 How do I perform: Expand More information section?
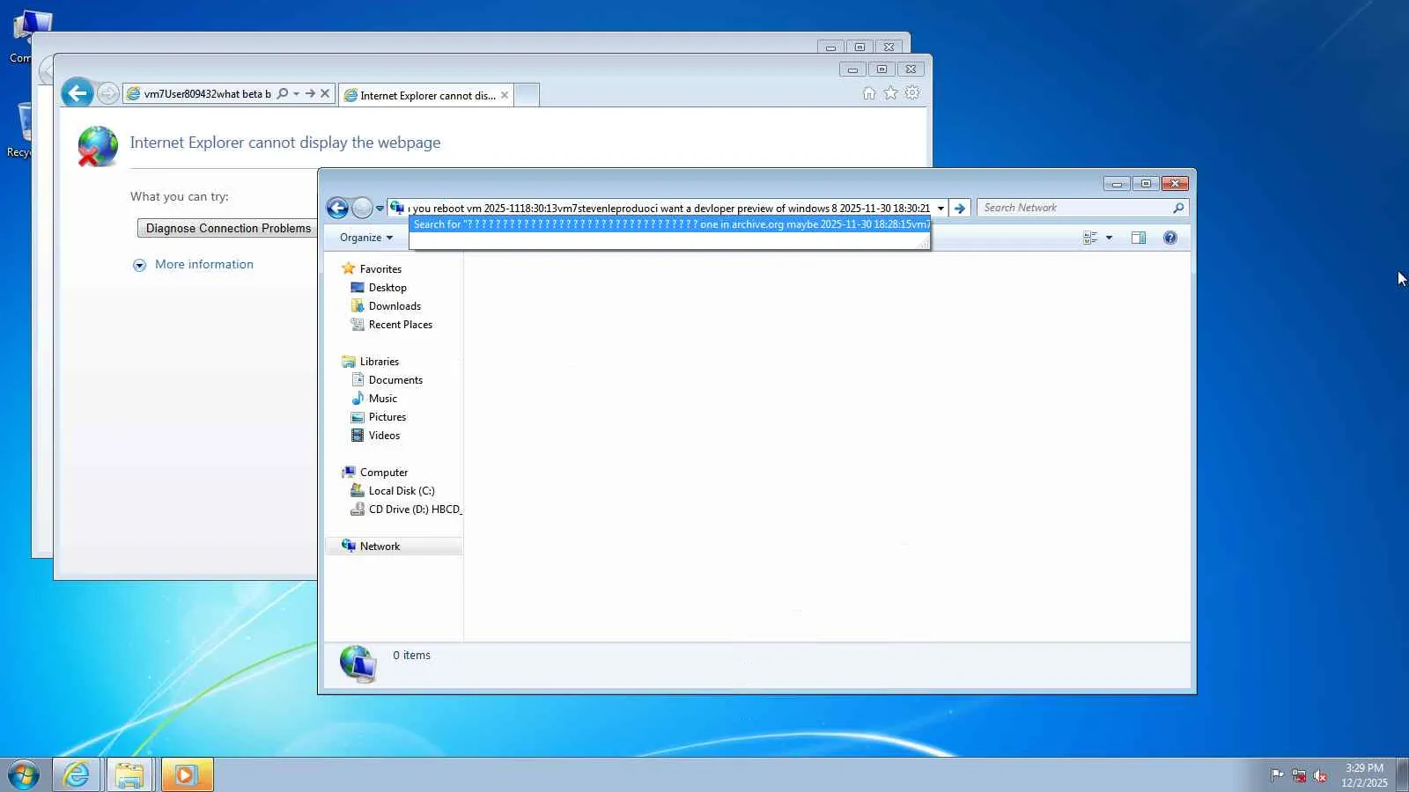pyautogui.click(x=139, y=265)
